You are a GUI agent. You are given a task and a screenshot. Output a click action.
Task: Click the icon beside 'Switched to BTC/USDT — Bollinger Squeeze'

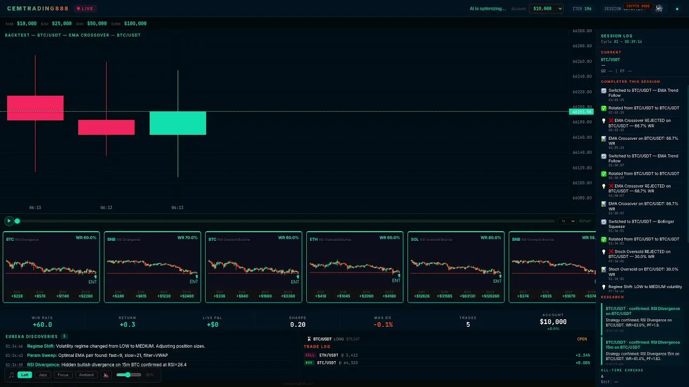click(x=604, y=222)
